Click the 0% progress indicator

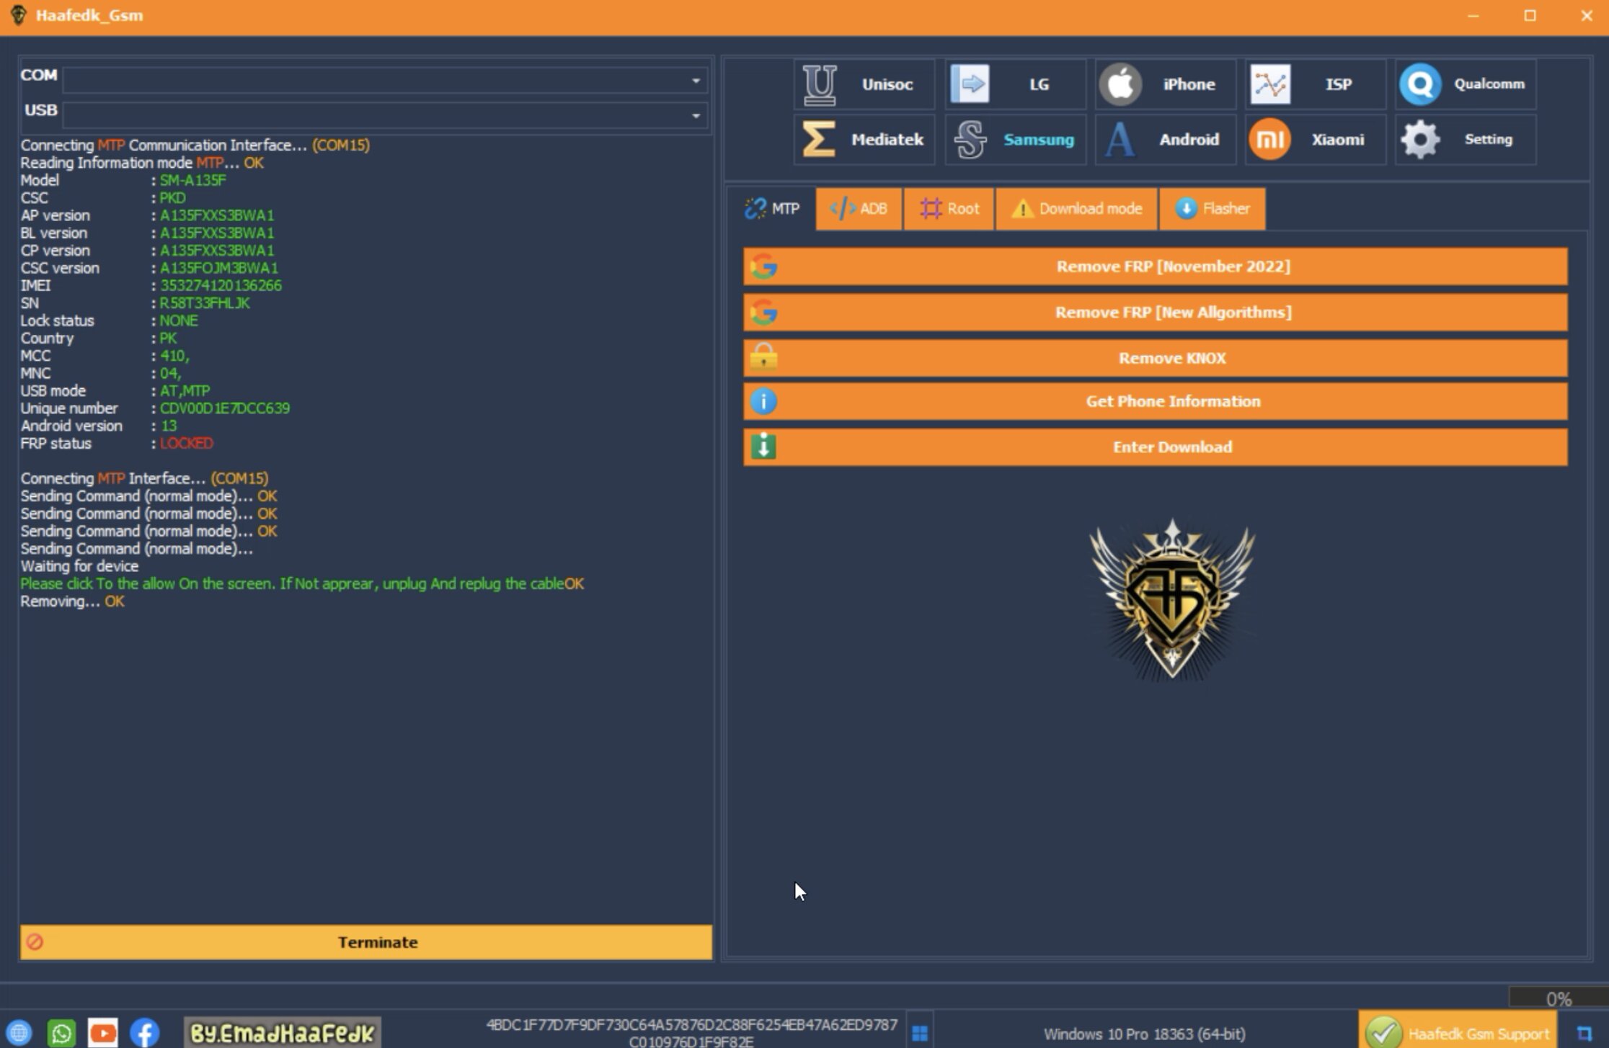tap(1558, 998)
